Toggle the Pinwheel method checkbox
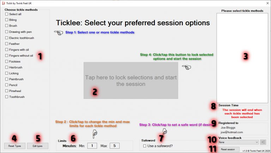Screen dimensions: 271x153 click(7, 91)
